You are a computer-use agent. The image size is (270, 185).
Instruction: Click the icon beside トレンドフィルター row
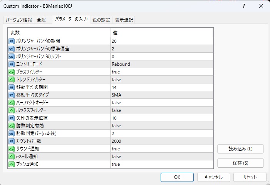pos(12,80)
